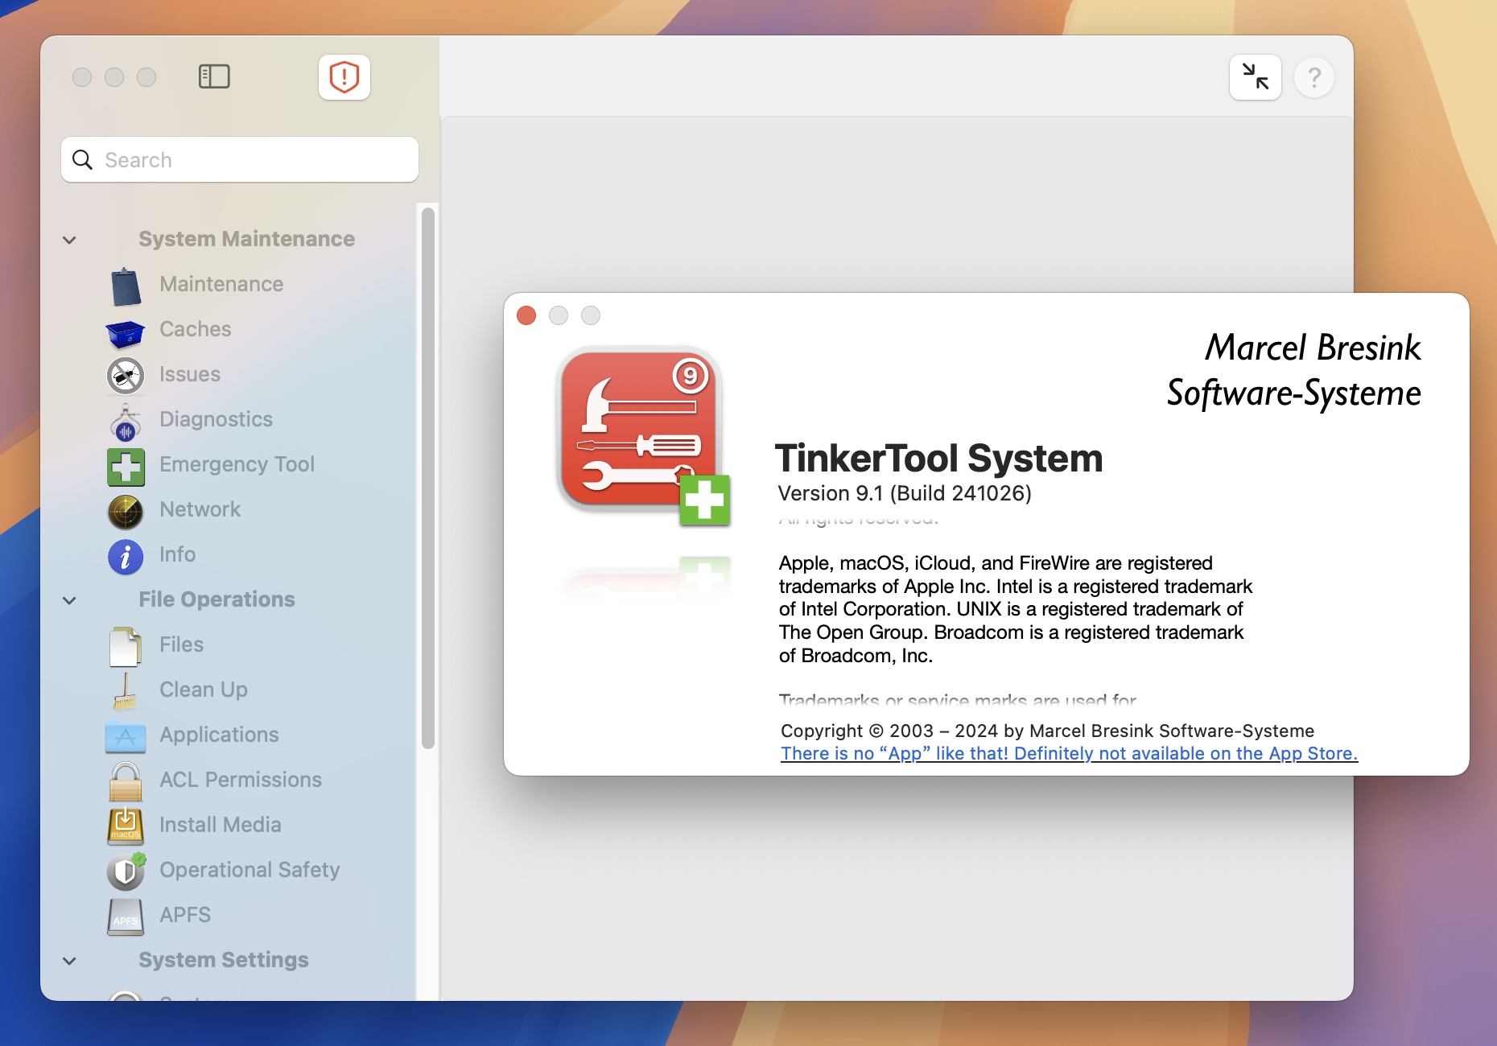The width and height of the screenshot is (1497, 1046).
Task: Select the Network radar icon
Action: tap(126, 512)
